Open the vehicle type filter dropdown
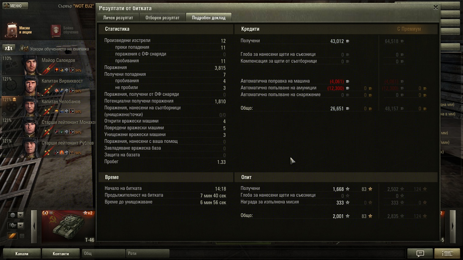 click(x=16, y=225)
